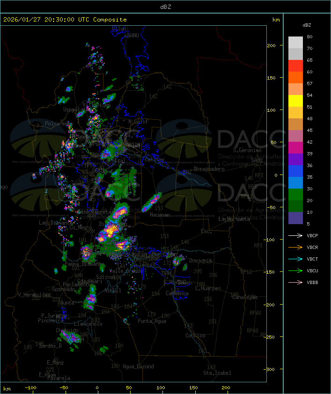Pick the gold 48–51 dBZ swatch
The image size is (331, 394).
295,113
